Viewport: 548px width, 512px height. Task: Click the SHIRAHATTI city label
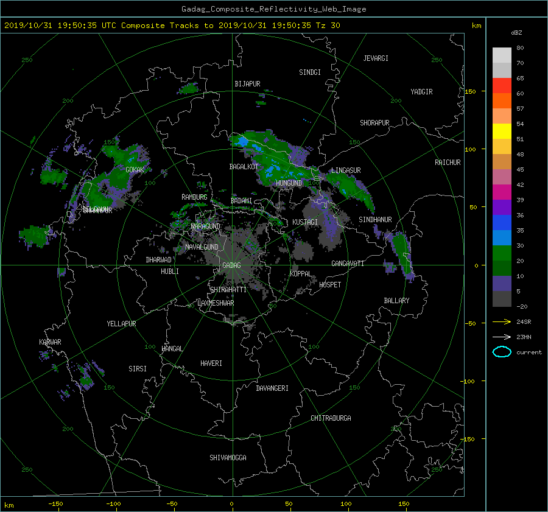(x=228, y=290)
